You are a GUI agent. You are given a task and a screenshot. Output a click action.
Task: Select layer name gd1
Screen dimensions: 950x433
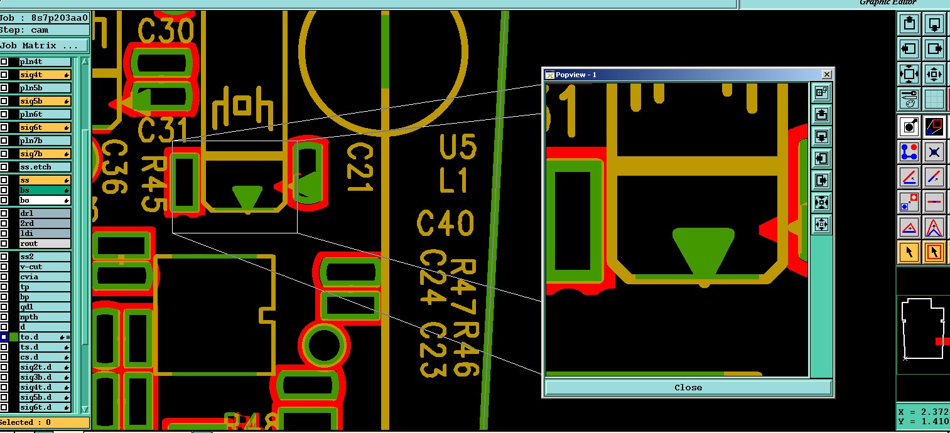coord(45,307)
